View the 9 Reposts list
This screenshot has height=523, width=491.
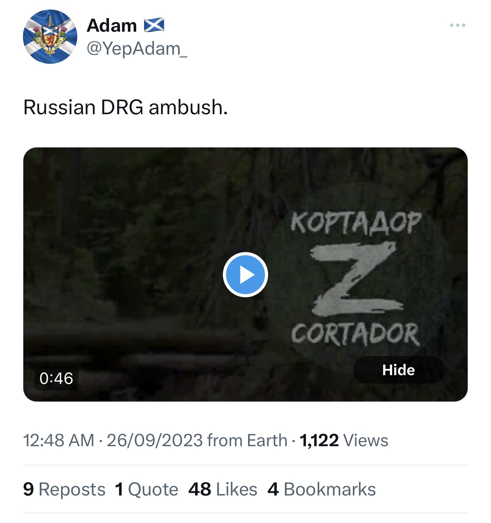click(64, 489)
